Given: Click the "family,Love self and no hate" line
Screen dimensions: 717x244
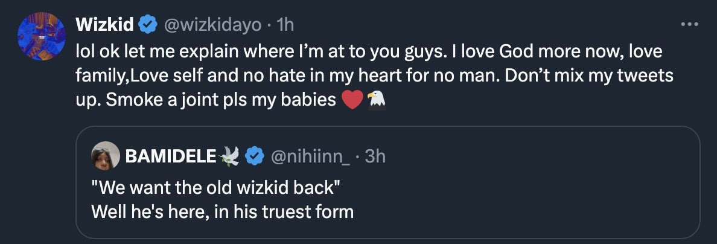Looking at the screenshot, I should tap(211, 76).
